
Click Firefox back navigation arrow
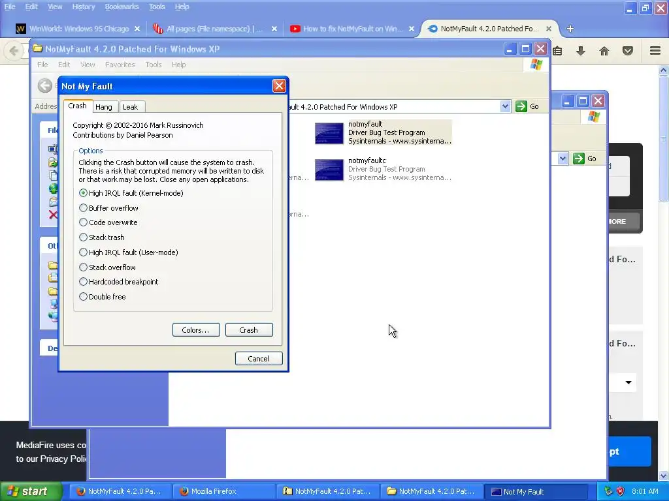coord(14,51)
